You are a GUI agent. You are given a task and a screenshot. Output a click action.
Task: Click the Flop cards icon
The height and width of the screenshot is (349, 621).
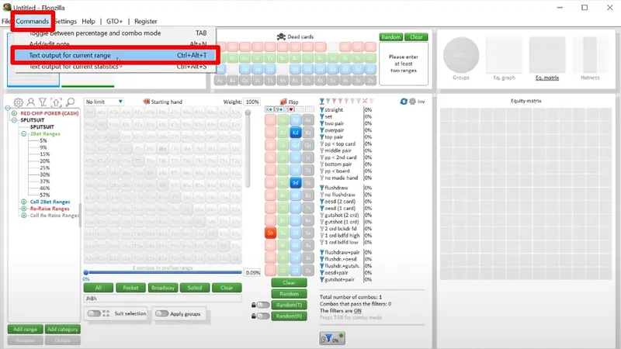[283, 102]
